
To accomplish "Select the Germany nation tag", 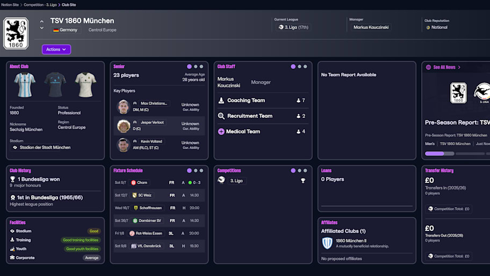I will point(66,30).
